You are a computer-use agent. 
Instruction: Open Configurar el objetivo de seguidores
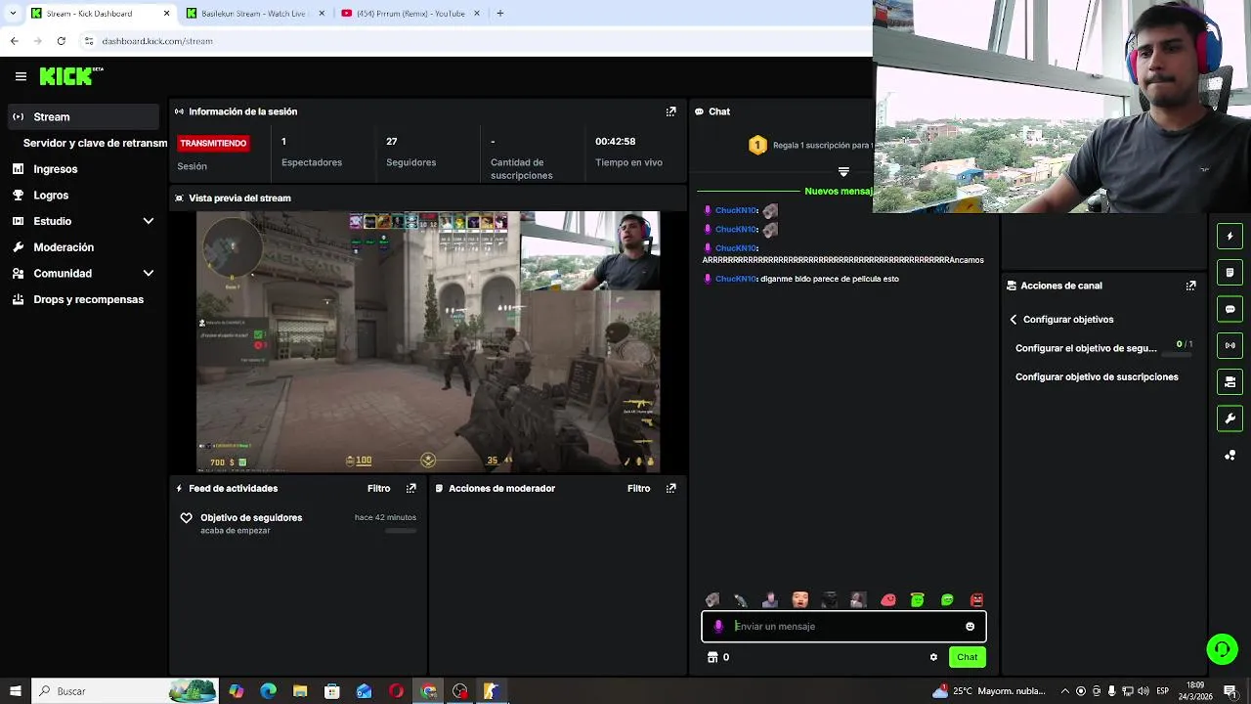click(x=1086, y=348)
